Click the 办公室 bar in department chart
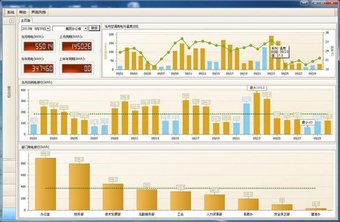The image size is (340, 222). (x=45, y=183)
